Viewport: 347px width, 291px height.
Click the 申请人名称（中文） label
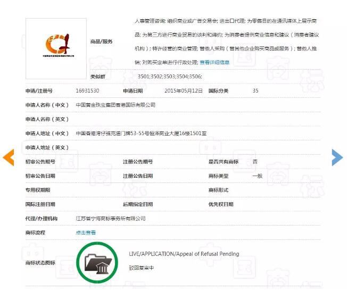coord(47,105)
